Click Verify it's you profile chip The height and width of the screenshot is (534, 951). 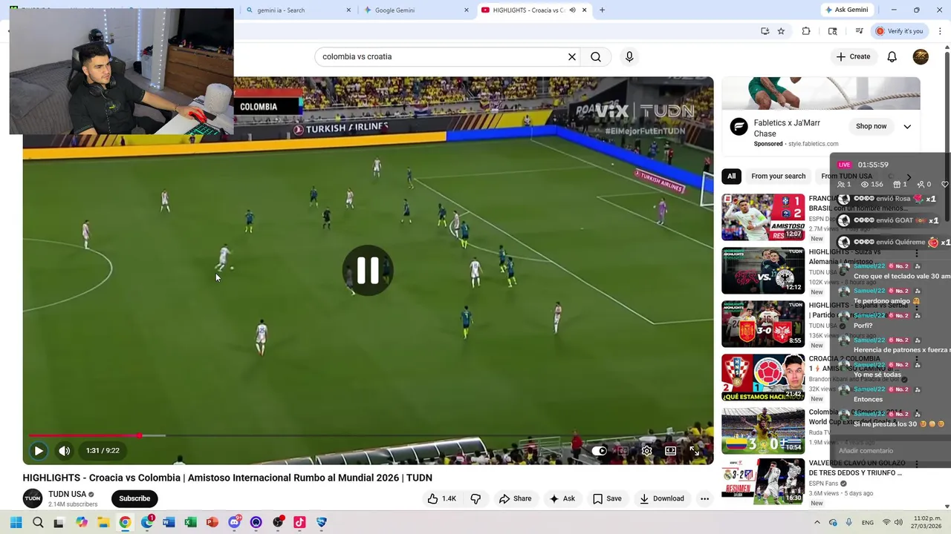coord(899,31)
